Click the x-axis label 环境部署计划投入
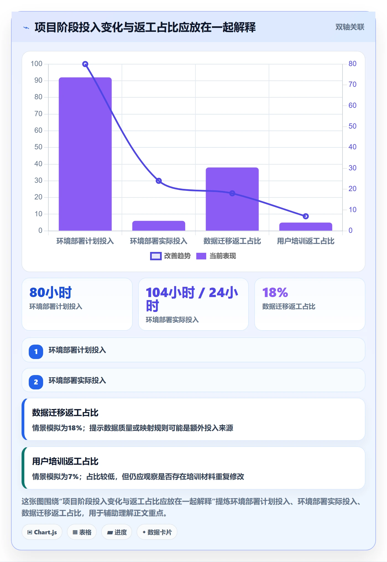 (x=85, y=241)
